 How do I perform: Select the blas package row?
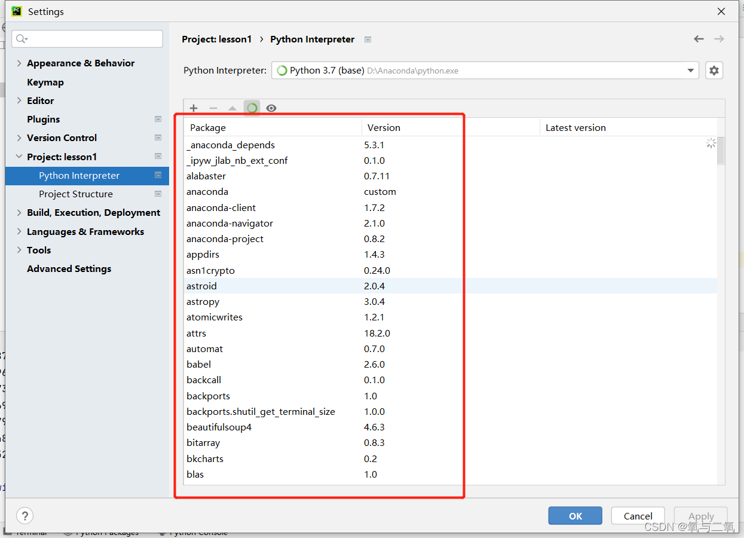[x=451, y=475]
